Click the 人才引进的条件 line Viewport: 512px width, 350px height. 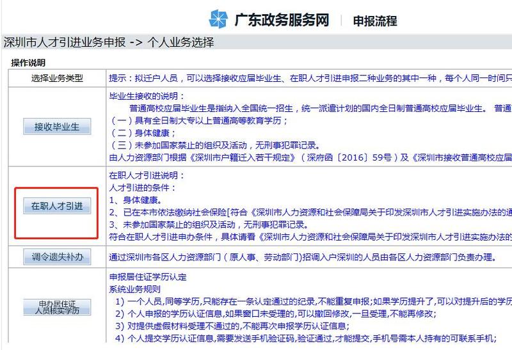tap(142, 188)
